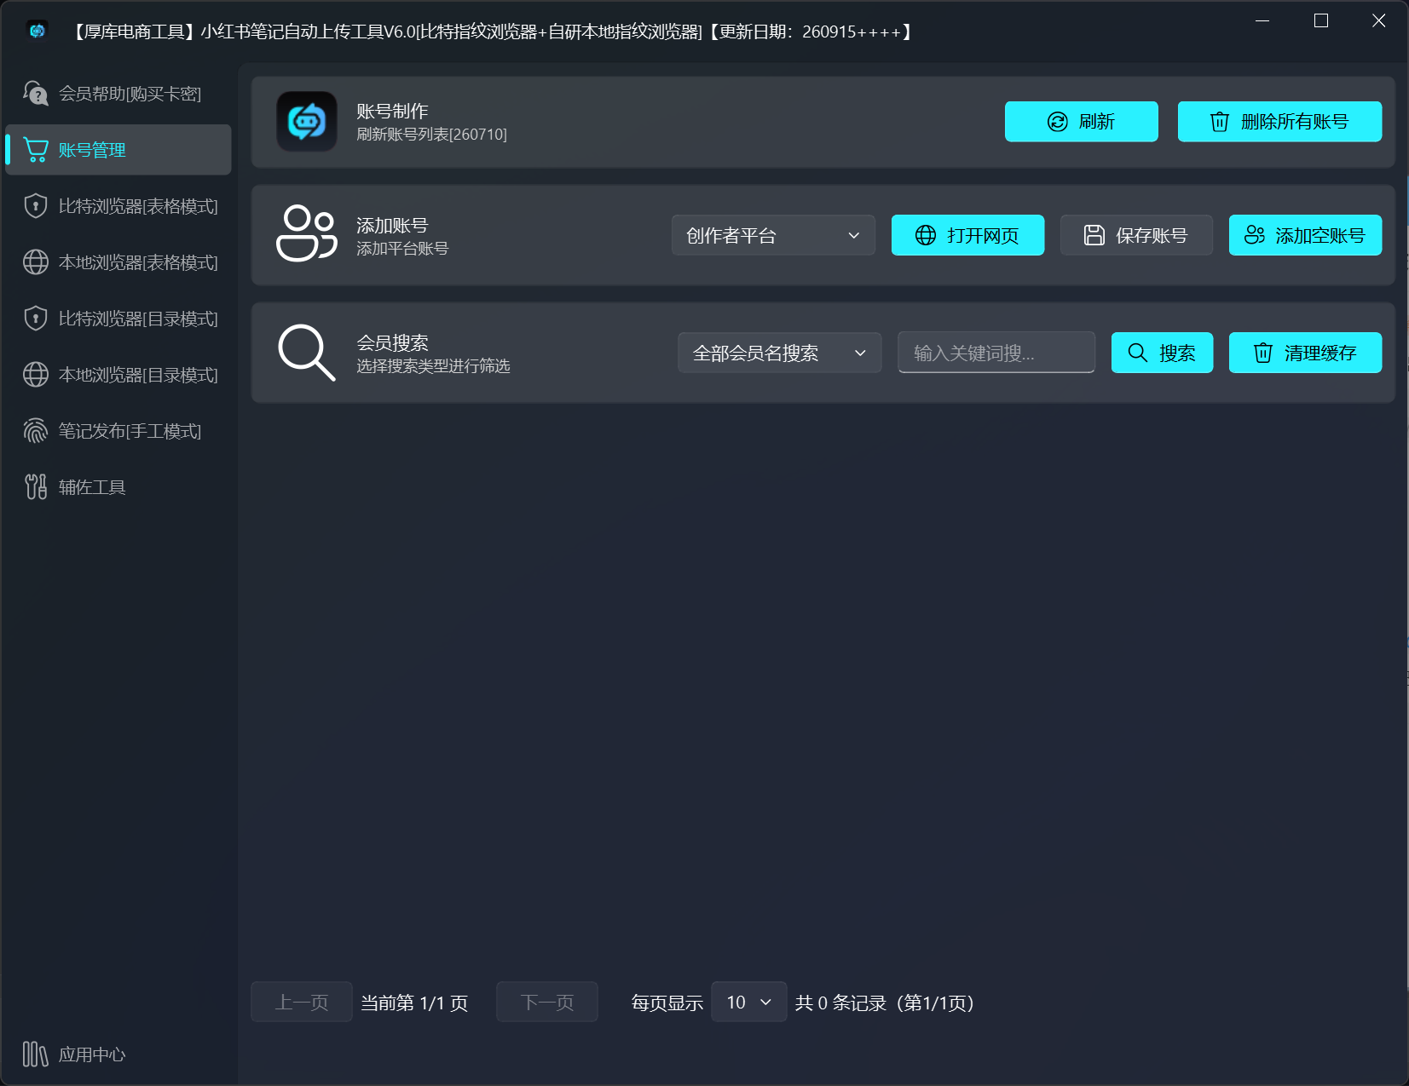Clear cache with 清理缓存 button
The image size is (1409, 1086).
click(1305, 353)
